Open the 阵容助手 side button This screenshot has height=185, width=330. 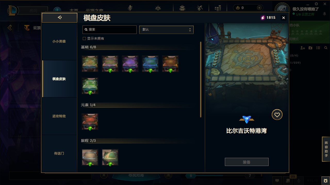point(326,149)
